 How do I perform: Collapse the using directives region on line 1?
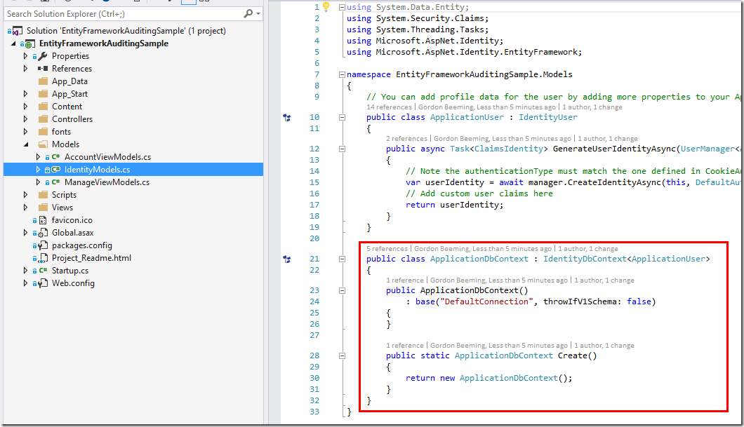(x=342, y=7)
